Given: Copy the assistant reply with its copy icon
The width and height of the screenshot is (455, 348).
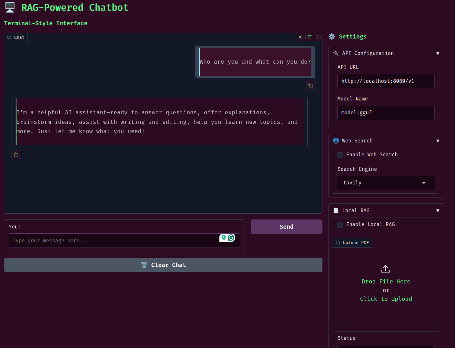Looking at the screenshot, I should click(x=16, y=155).
